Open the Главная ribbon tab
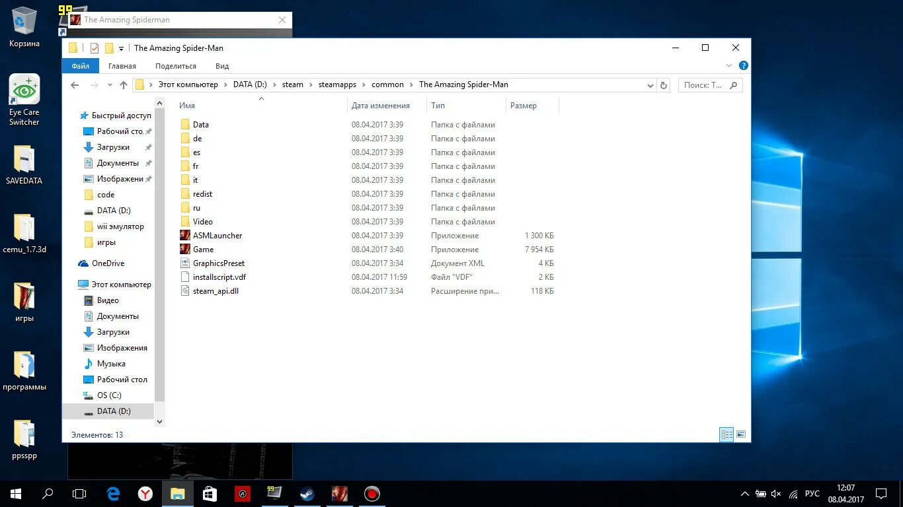The image size is (903, 507). click(122, 66)
